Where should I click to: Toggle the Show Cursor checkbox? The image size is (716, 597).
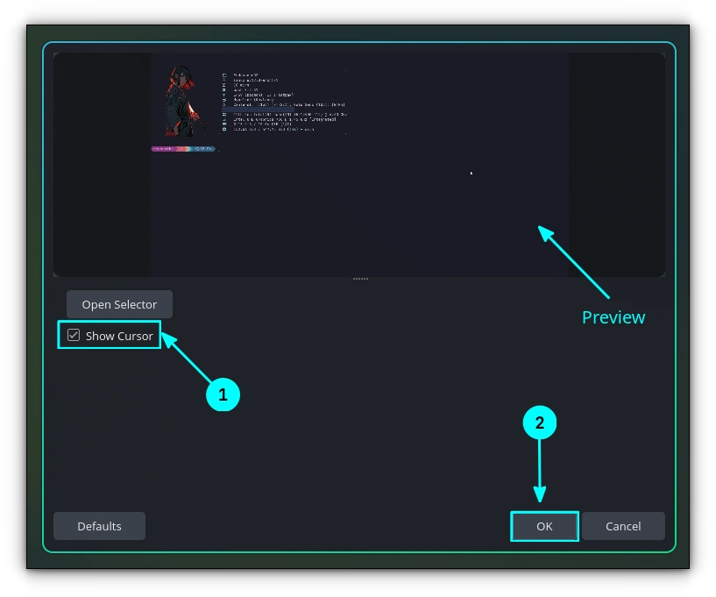pos(74,335)
